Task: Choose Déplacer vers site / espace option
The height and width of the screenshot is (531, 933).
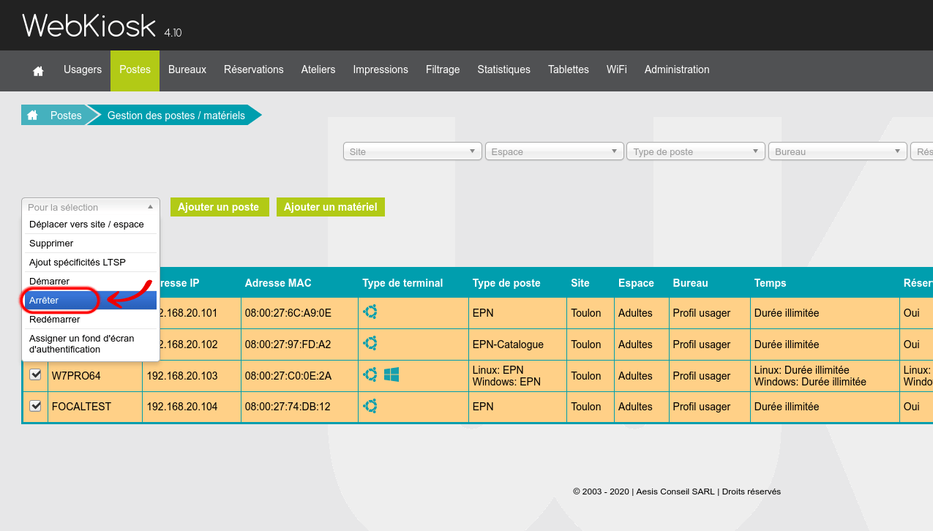Action: tap(91, 224)
